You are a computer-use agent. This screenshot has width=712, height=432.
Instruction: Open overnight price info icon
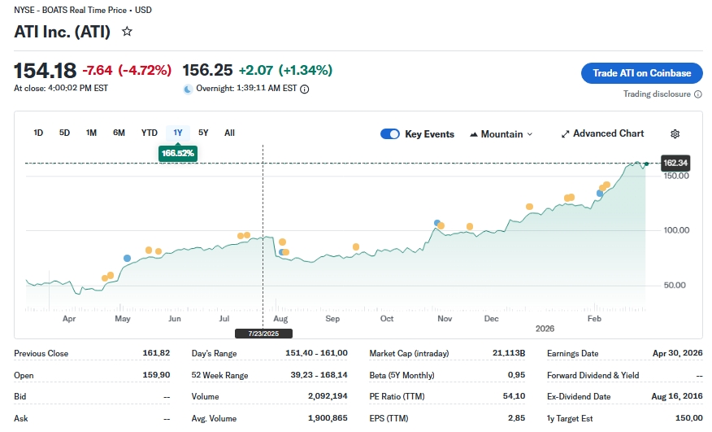(x=305, y=89)
